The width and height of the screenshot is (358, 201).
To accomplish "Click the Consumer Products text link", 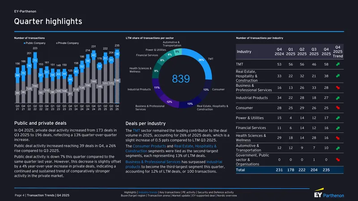I will pos(149,146).
